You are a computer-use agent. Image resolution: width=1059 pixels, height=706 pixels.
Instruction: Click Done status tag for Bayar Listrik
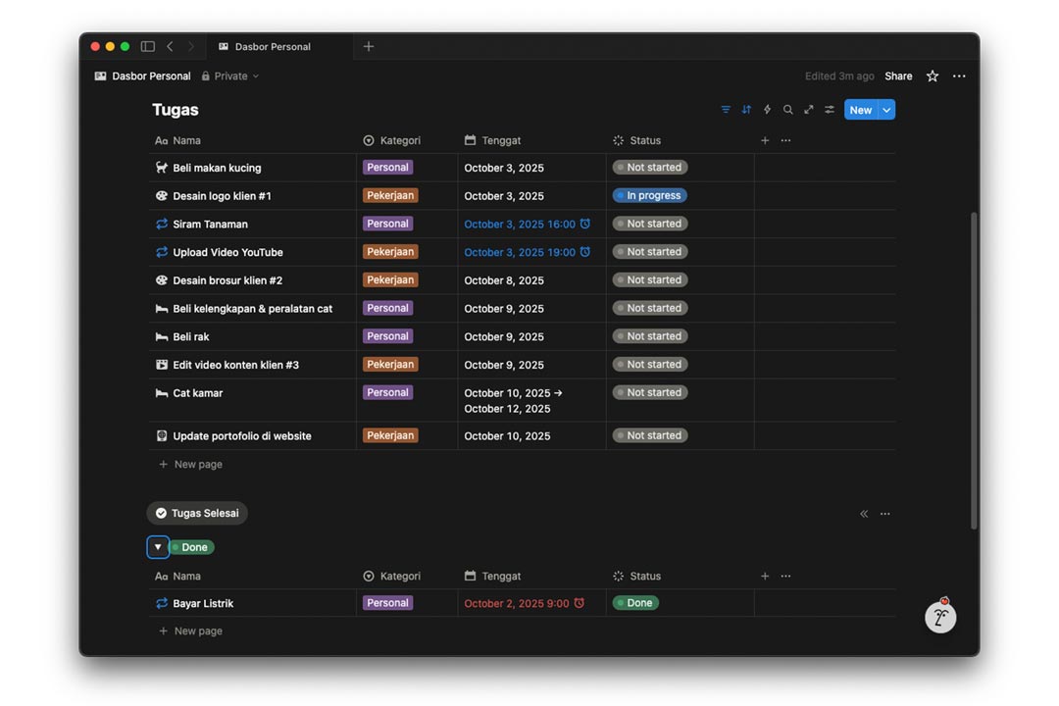[635, 603]
